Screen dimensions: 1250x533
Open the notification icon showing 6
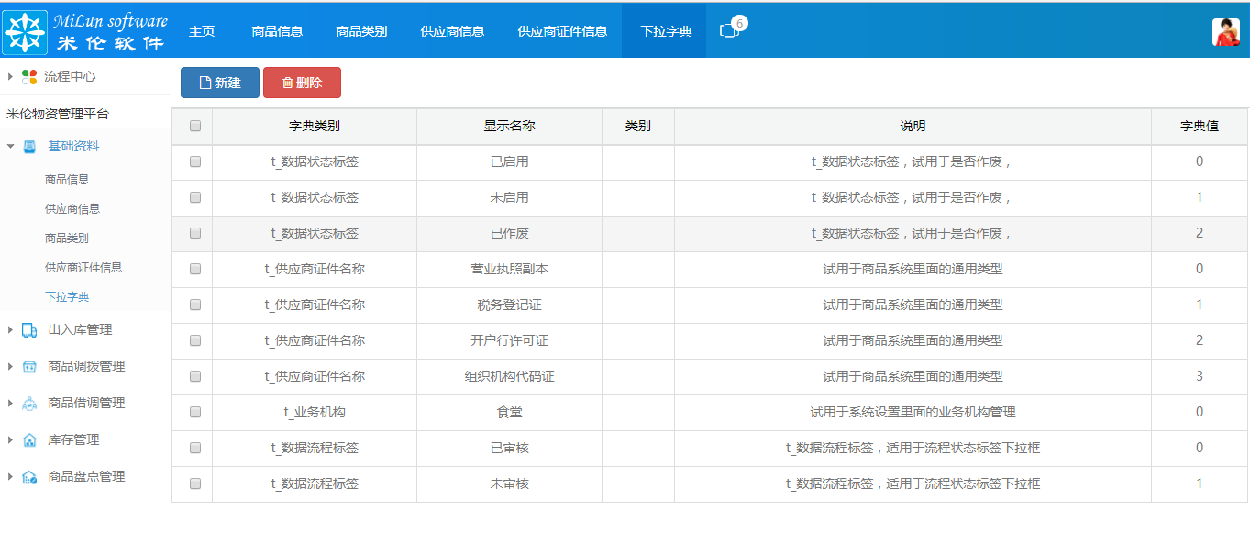tap(728, 29)
